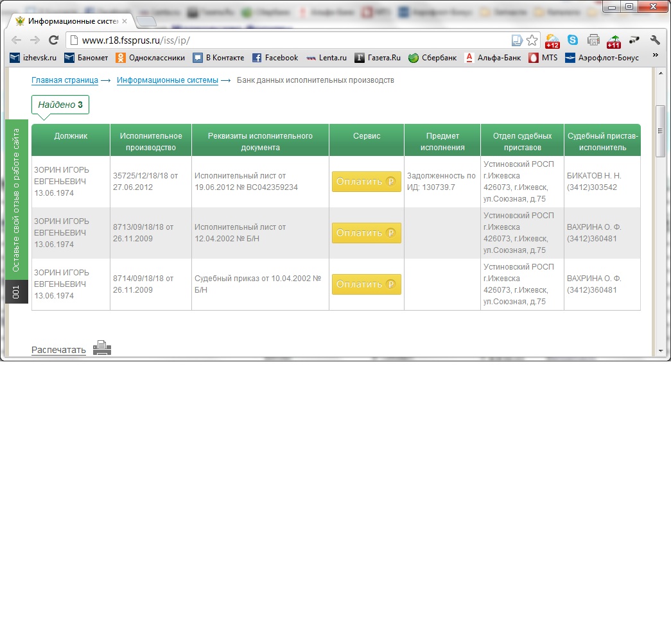Open the Chrome wrench settings menu
The height and width of the screenshot is (629, 671).
[x=655, y=40]
